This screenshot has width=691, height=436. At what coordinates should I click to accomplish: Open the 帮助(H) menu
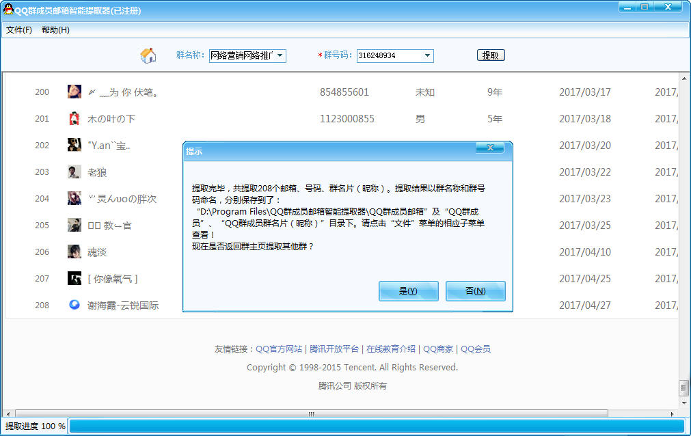click(x=55, y=30)
